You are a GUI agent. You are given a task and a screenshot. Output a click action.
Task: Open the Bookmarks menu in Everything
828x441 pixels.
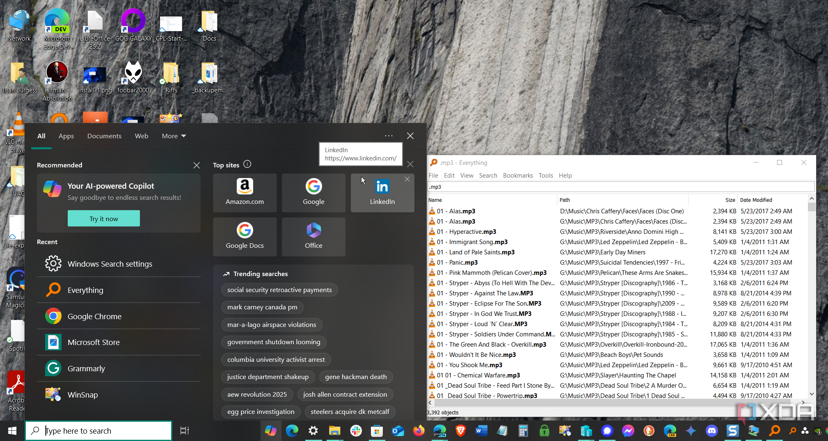[518, 175]
